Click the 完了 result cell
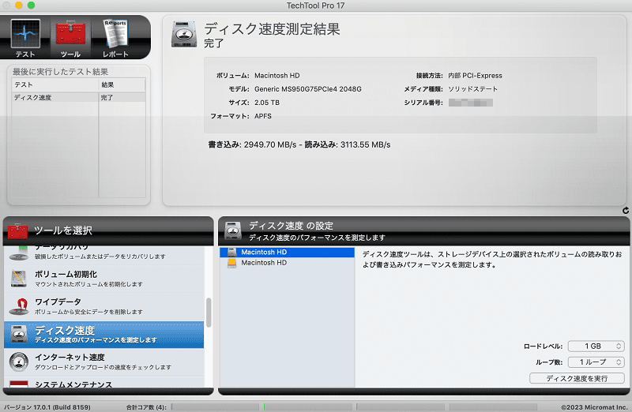 click(122, 97)
